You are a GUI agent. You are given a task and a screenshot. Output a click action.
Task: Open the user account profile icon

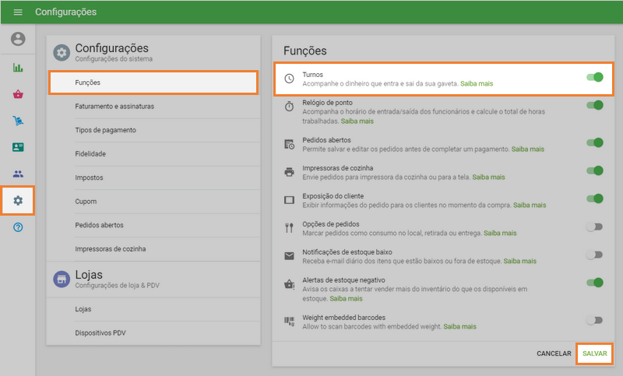click(x=18, y=39)
